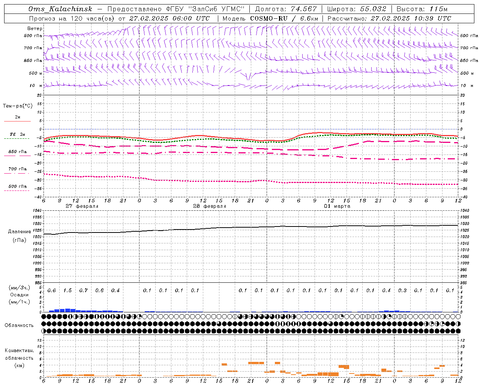Screen dimensions: 480x384
Task: Click the "Ветер" wind panel label
Action: [x=35, y=28]
